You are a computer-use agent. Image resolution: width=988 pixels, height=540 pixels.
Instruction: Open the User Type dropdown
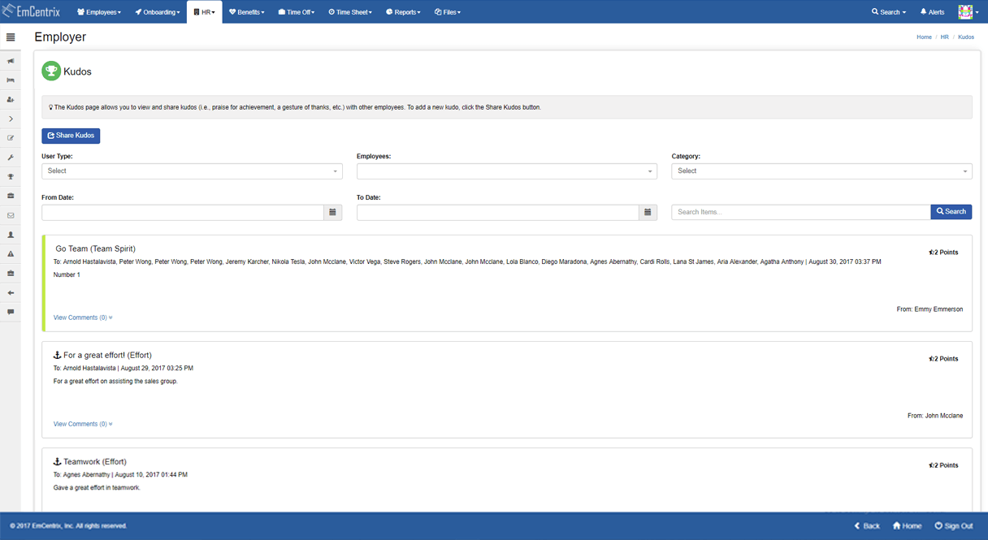pyautogui.click(x=192, y=171)
